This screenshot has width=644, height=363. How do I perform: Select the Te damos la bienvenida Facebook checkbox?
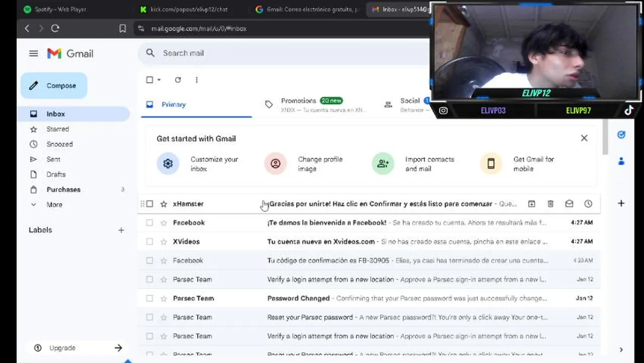(x=150, y=223)
